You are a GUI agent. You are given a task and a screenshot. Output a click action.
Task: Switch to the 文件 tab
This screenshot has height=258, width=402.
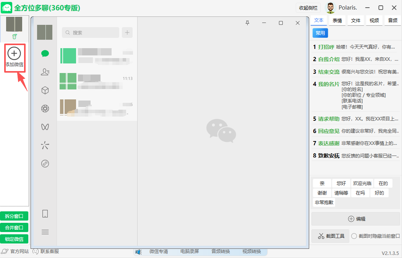coord(356,21)
